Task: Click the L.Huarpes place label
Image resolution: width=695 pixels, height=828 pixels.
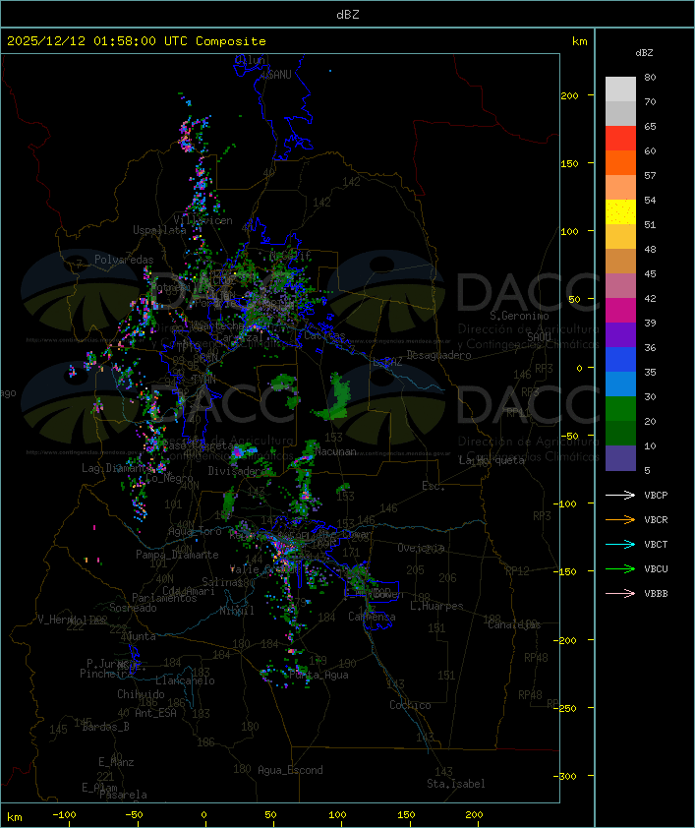Action: pyautogui.click(x=436, y=606)
